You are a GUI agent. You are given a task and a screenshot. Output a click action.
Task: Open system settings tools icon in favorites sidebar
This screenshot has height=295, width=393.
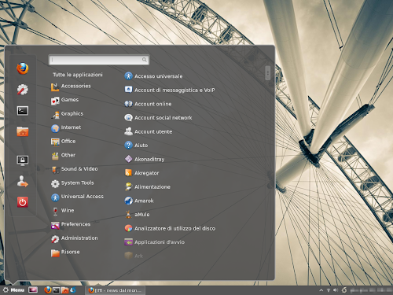[x=23, y=90]
